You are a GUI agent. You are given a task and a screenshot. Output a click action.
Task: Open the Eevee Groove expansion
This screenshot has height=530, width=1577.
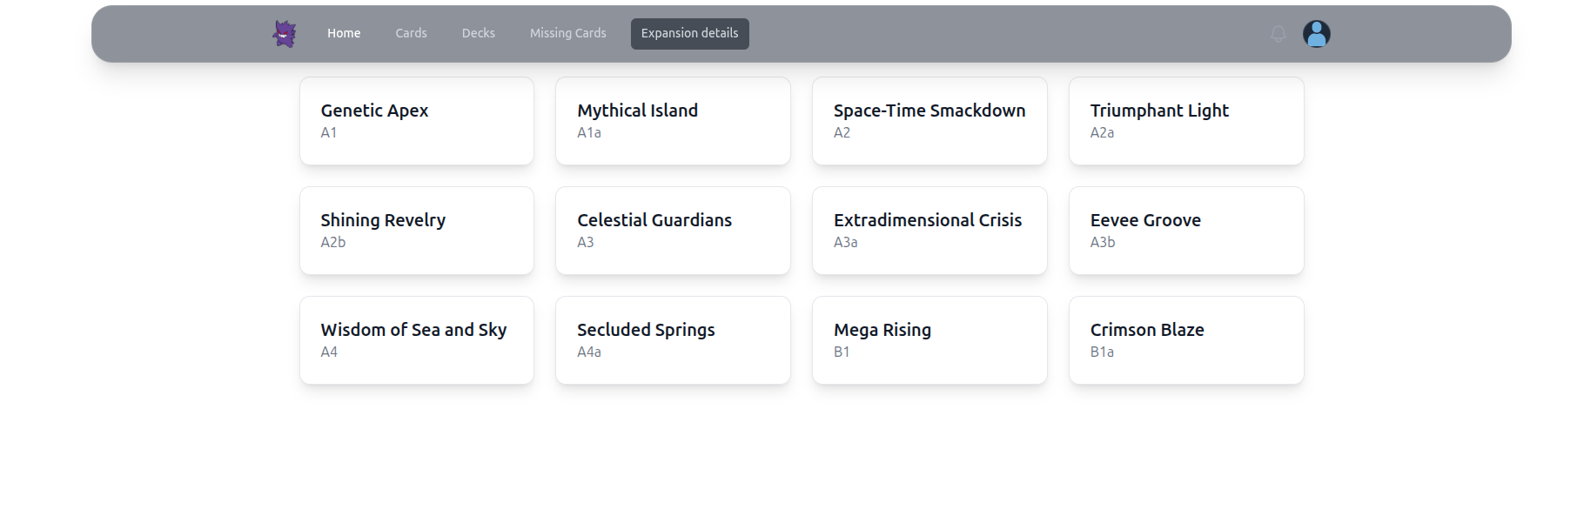click(1186, 231)
